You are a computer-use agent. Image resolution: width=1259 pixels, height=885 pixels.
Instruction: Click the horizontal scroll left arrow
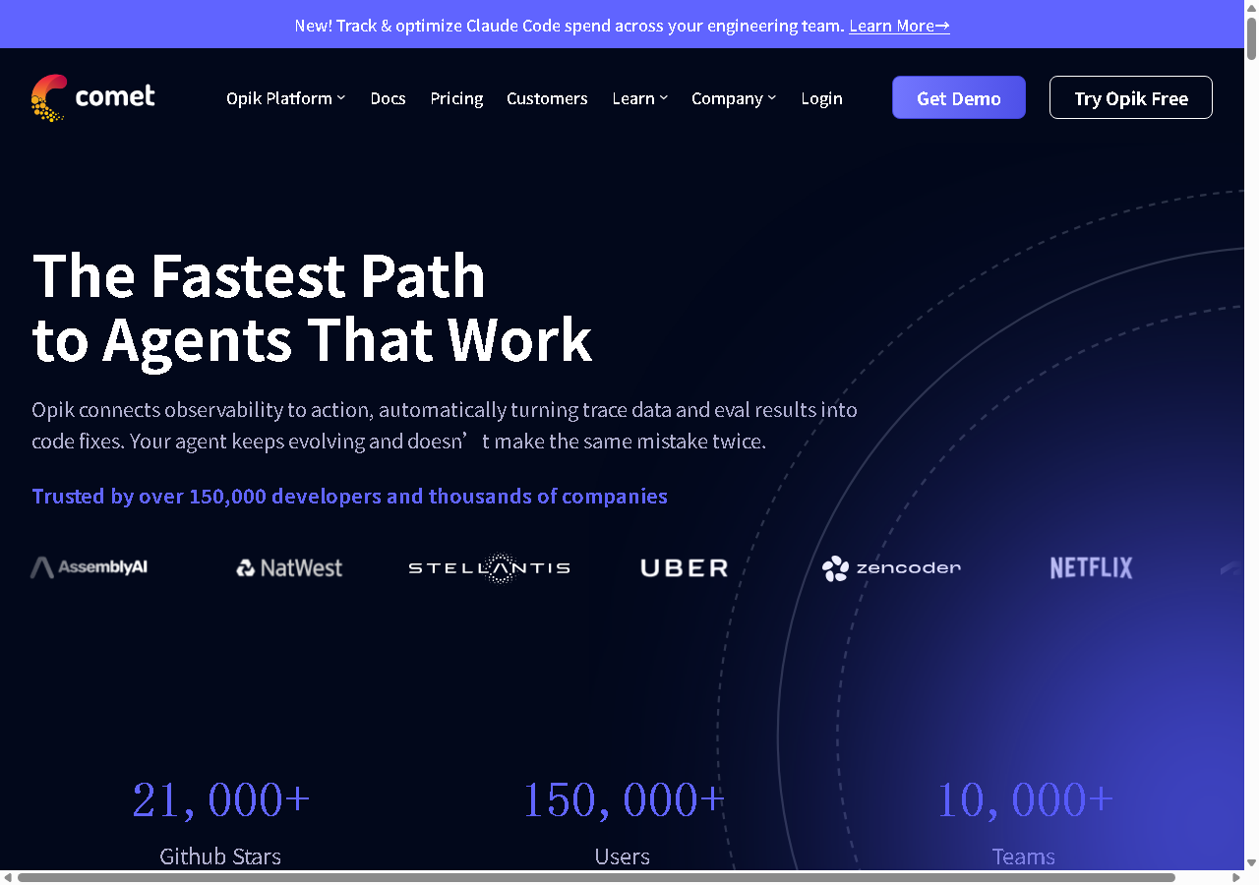(8, 877)
